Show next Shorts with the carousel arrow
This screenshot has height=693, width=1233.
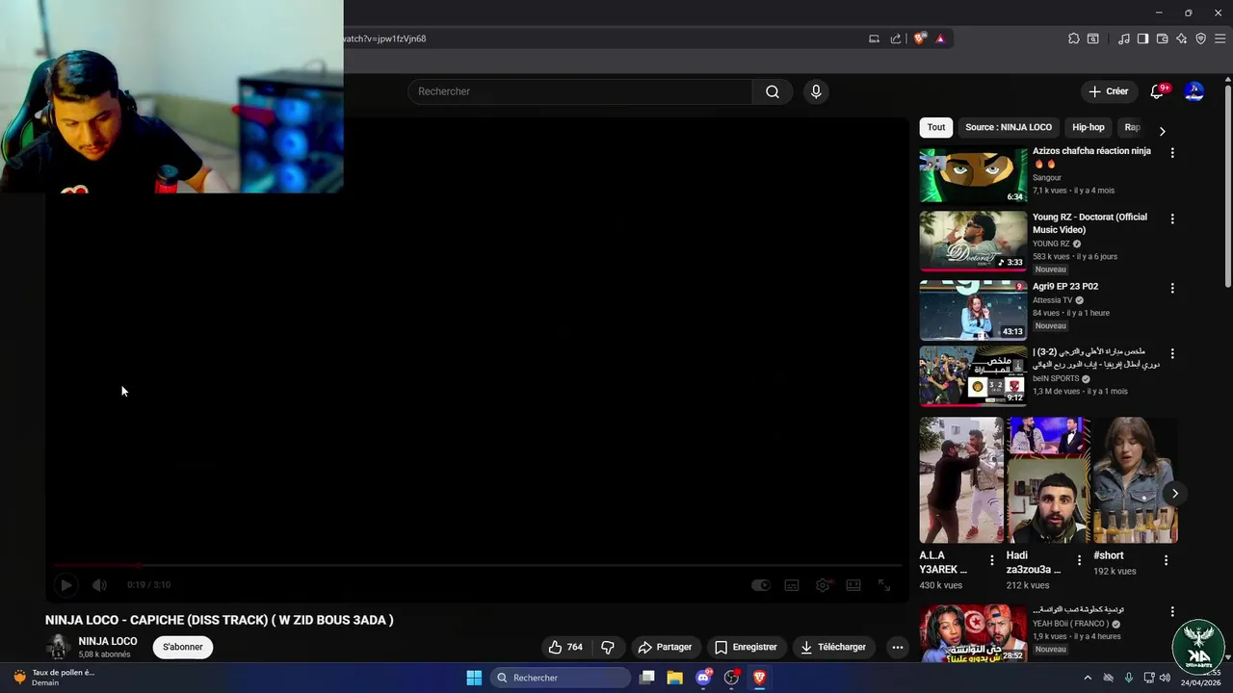tap(1174, 494)
